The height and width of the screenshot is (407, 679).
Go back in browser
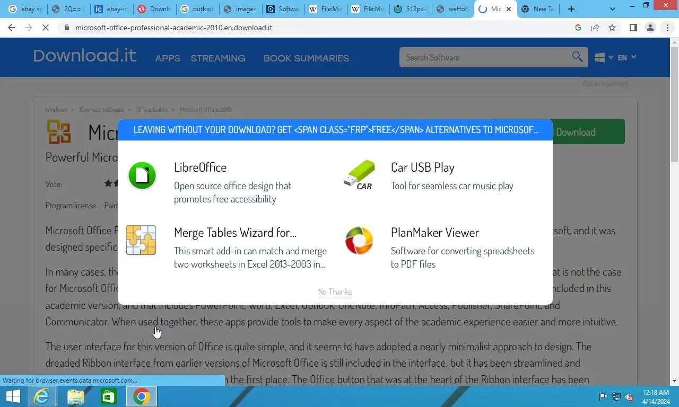click(12, 28)
